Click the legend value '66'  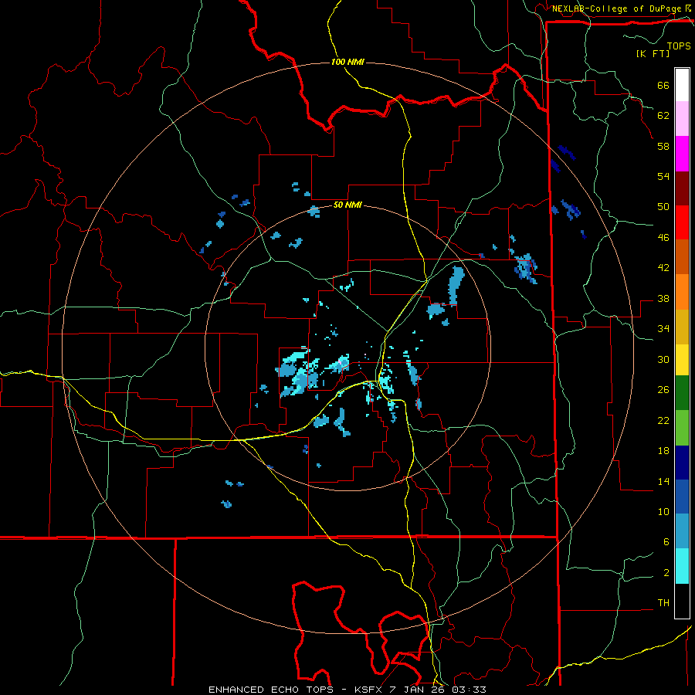click(663, 86)
